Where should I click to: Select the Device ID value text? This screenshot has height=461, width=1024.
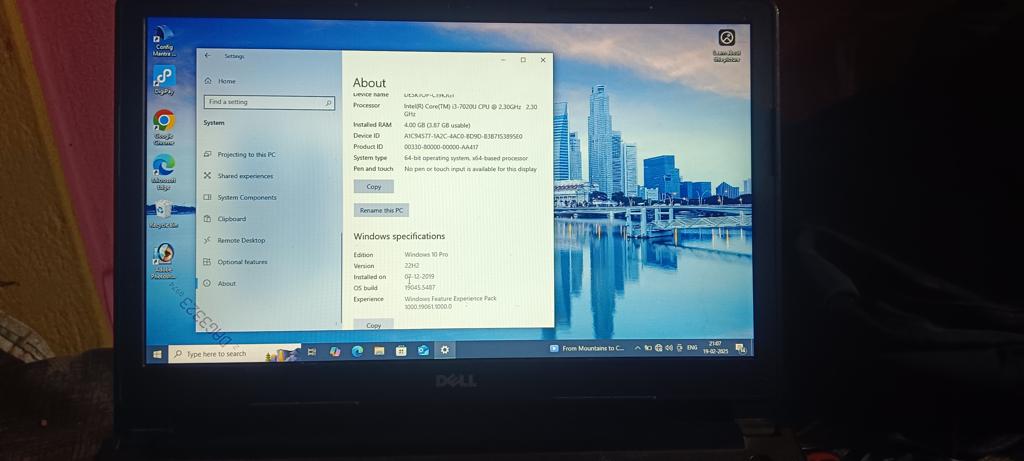coord(463,136)
